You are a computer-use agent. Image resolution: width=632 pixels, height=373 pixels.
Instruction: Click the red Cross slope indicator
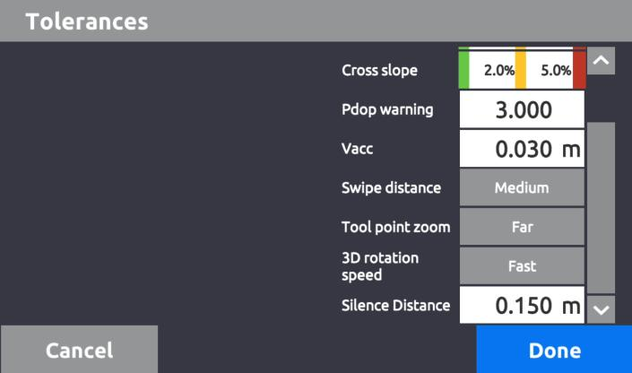(x=579, y=70)
